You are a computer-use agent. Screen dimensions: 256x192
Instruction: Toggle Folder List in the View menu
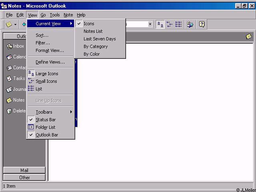click(50, 127)
